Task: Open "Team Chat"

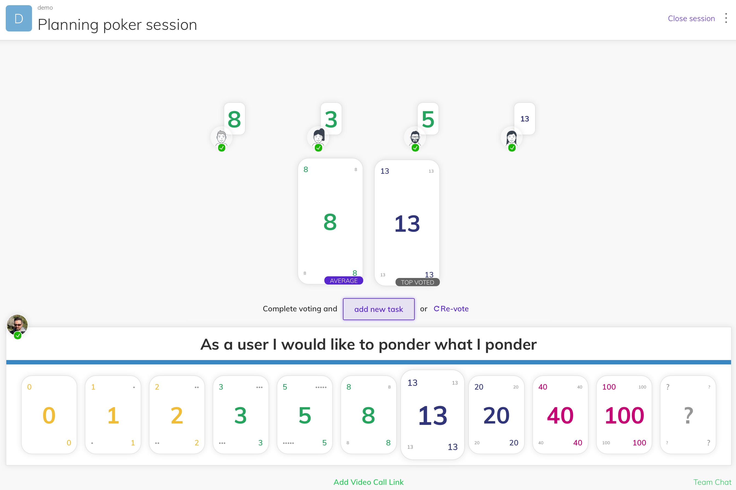Action: [713, 482]
